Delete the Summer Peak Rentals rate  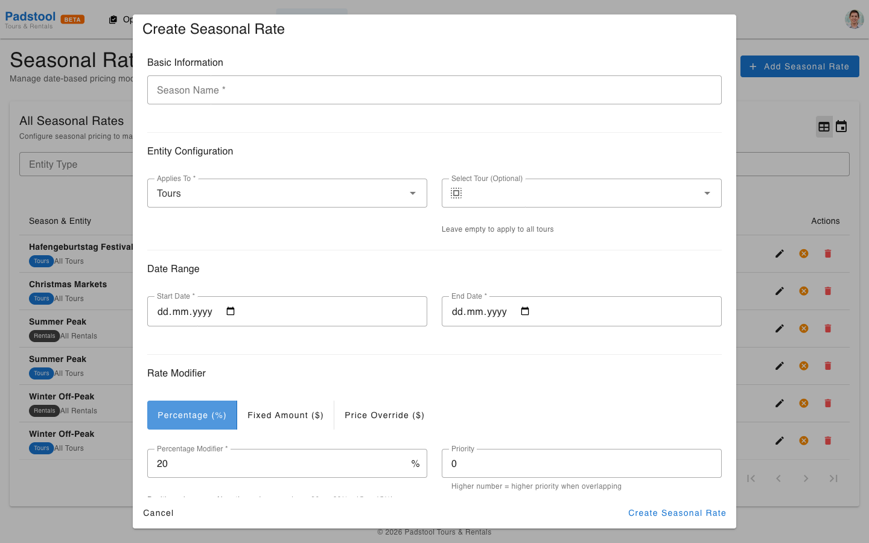pos(828,328)
